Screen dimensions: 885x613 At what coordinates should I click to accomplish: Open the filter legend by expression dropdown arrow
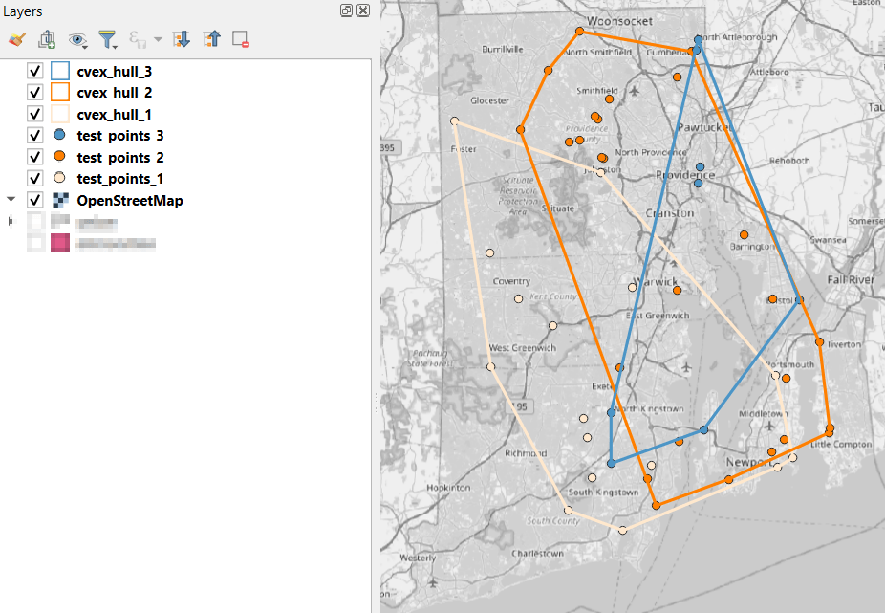157,39
